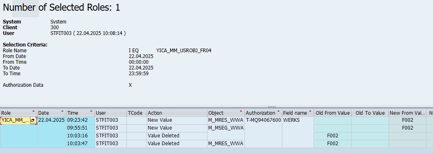
Task: Select the T-MQ94067600 authorization cell
Action: [263, 120]
